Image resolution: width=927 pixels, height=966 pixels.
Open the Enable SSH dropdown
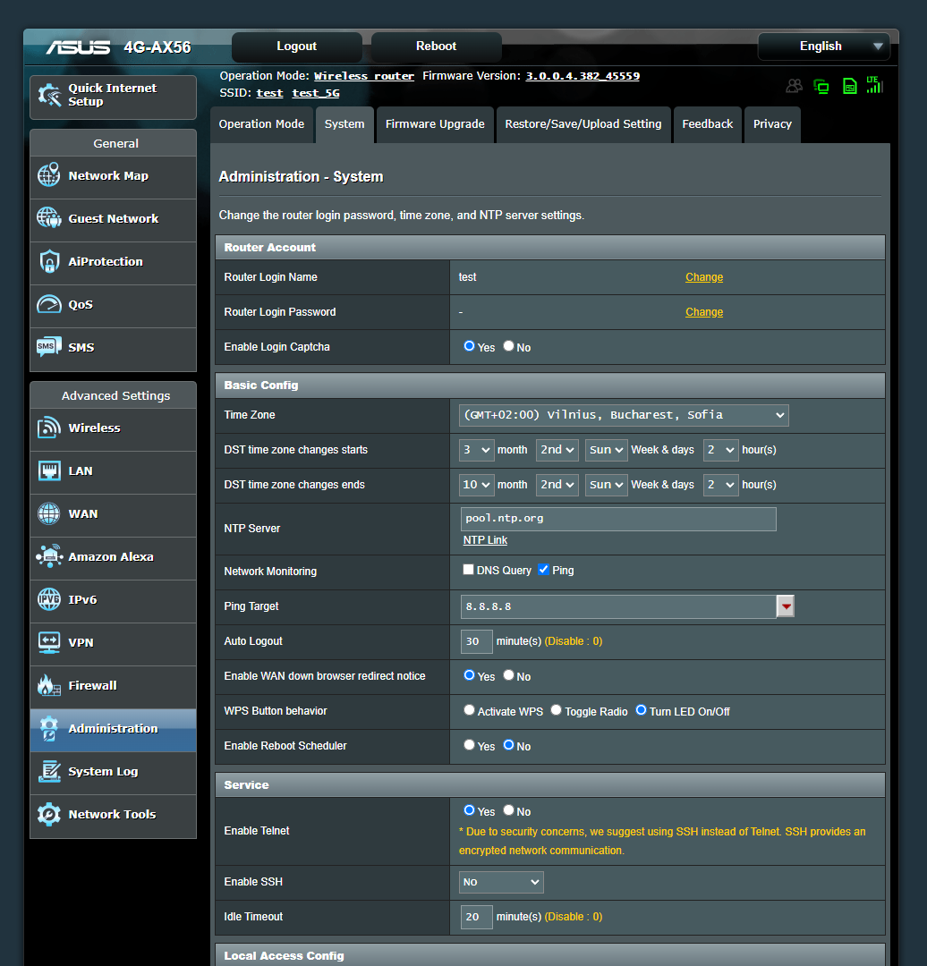pyautogui.click(x=501, y=882)
